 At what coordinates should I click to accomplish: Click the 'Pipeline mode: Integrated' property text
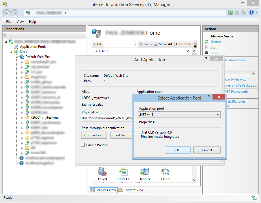pyautogui.click(x=160, y=137)
